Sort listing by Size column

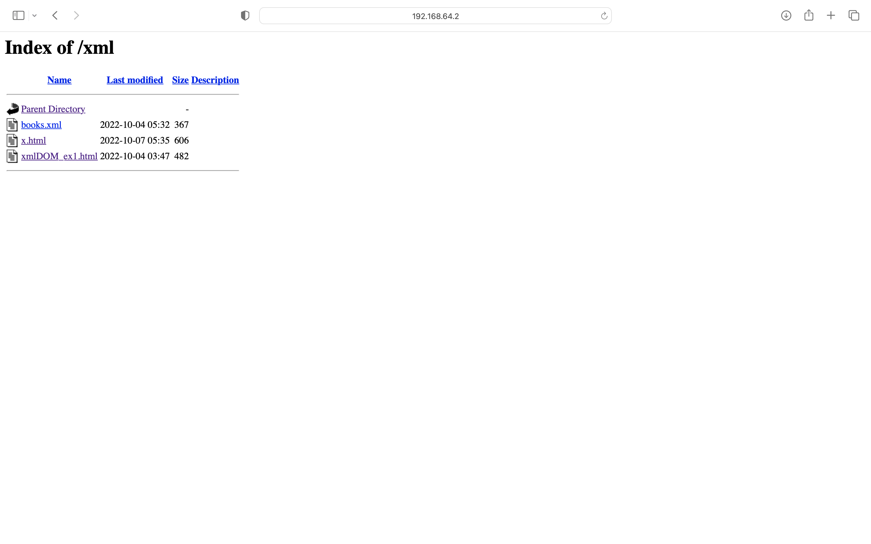[x=180, y=80]
